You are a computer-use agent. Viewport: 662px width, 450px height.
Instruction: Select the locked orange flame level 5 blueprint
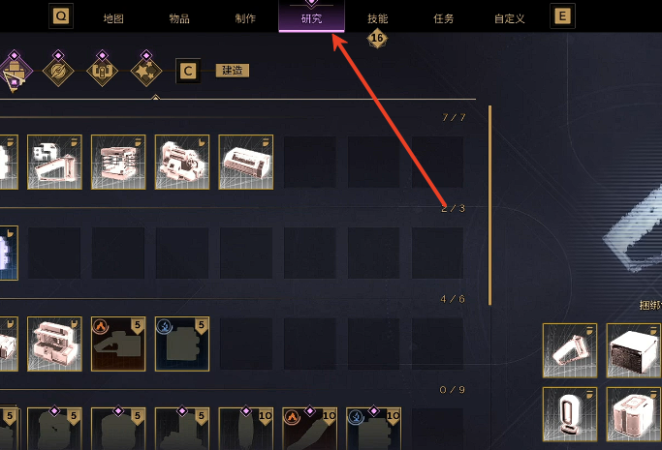tap(118, 344)
